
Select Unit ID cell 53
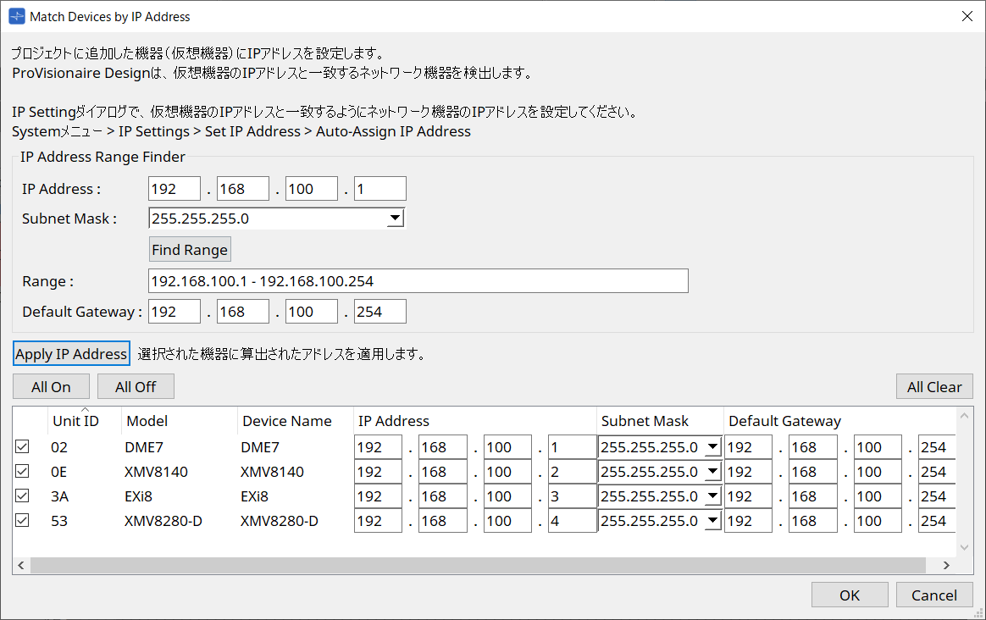59,521
